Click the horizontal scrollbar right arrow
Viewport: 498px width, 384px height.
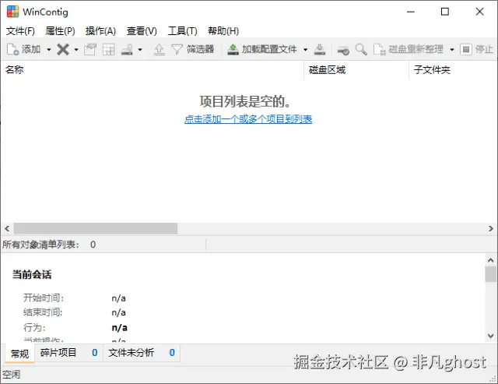pos(491,228)
